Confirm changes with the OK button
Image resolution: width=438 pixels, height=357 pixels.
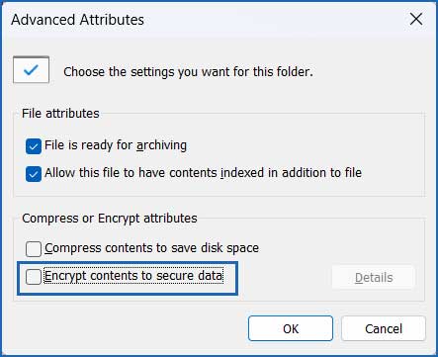click(291, 328)
